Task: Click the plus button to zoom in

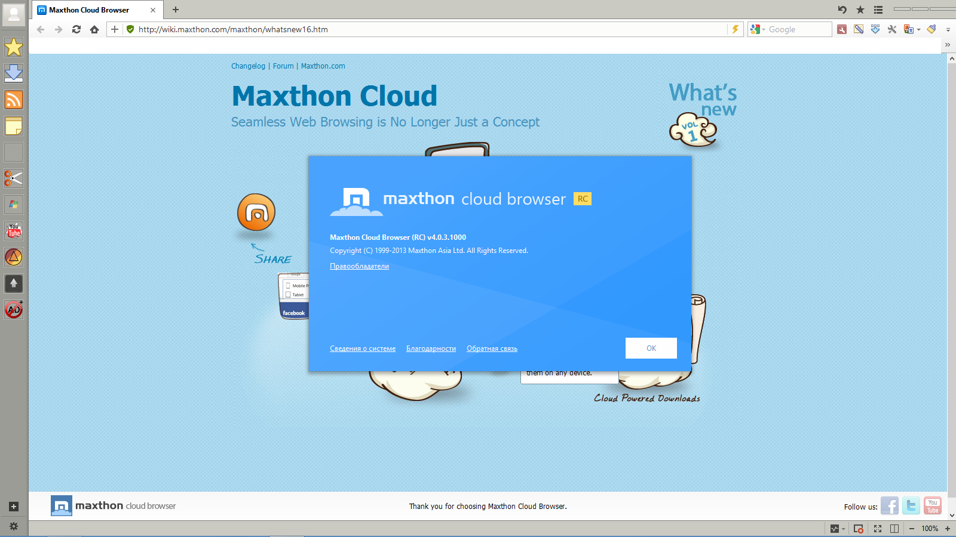Action: coord(948,529)
